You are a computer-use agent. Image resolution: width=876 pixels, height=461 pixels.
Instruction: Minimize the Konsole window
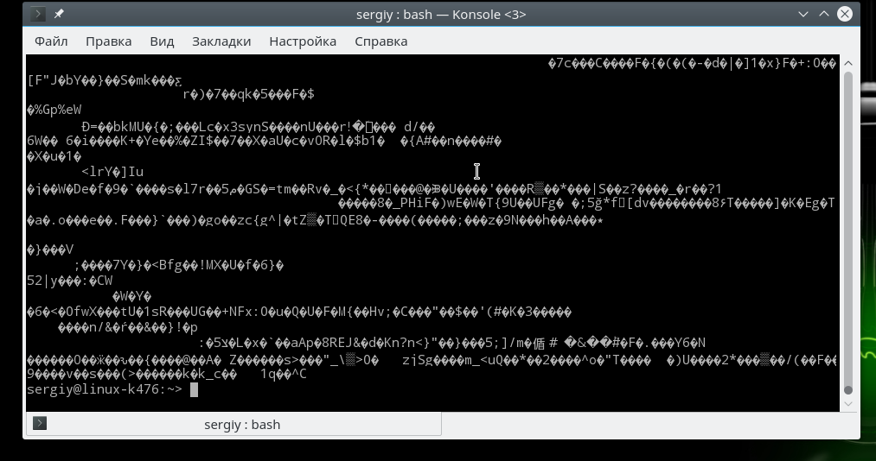tap(803, 14)
